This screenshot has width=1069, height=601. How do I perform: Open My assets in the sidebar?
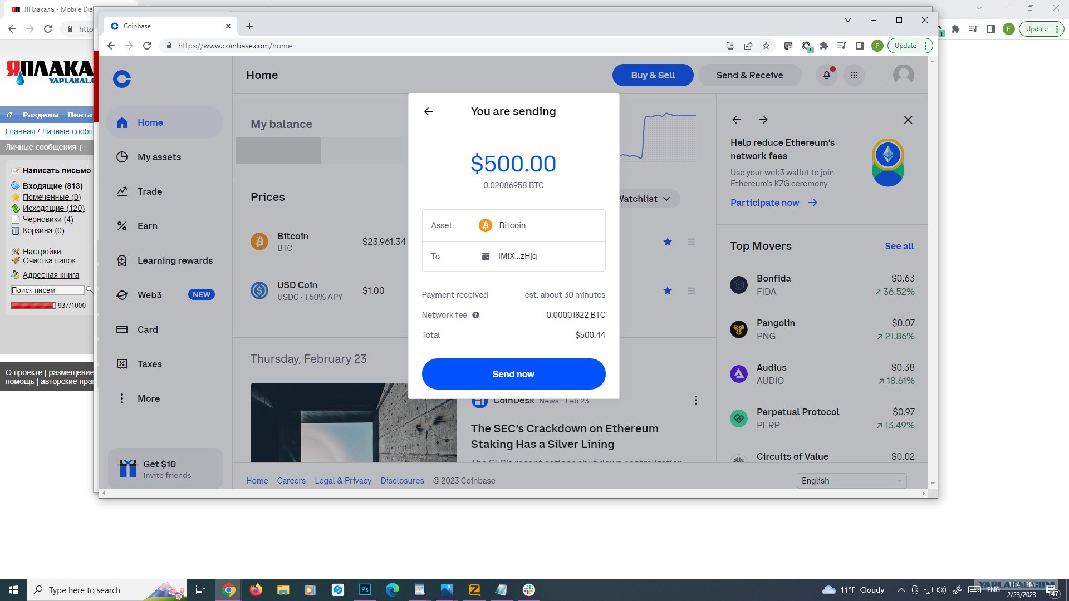pos(165,157)
